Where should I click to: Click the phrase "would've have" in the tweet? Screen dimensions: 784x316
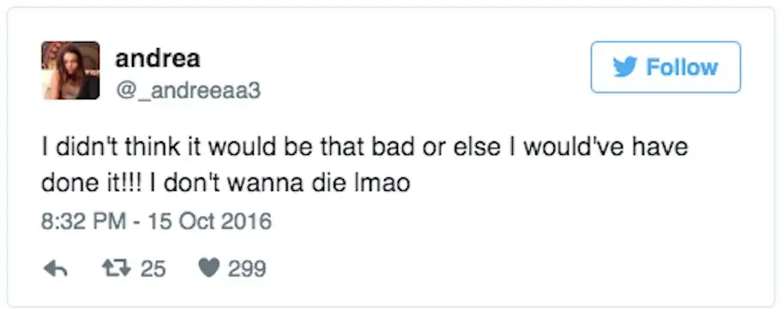[606, 146]
